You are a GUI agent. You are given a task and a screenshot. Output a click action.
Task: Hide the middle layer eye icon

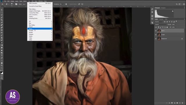[156, 35]
